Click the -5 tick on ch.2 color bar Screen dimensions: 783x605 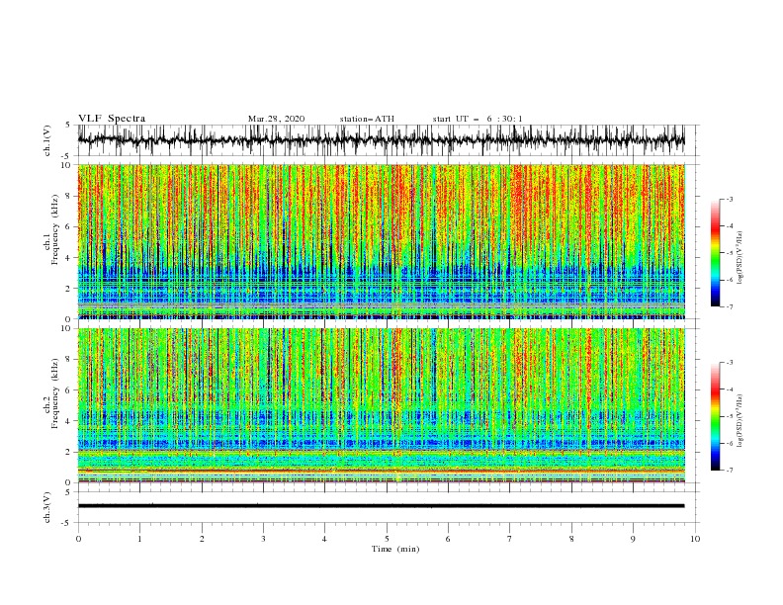tap(729, 416)
